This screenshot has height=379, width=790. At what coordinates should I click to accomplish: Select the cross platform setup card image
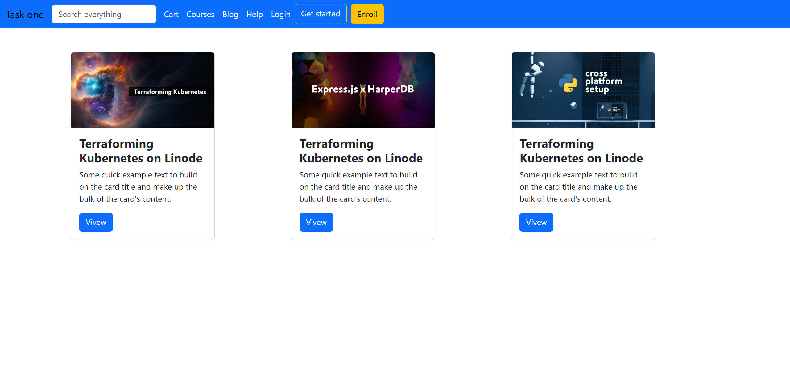click(583, 90)
